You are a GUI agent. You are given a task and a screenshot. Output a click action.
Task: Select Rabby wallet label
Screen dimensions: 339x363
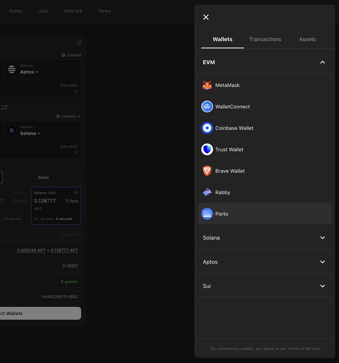pyautogui.click(x=222, y=193)
